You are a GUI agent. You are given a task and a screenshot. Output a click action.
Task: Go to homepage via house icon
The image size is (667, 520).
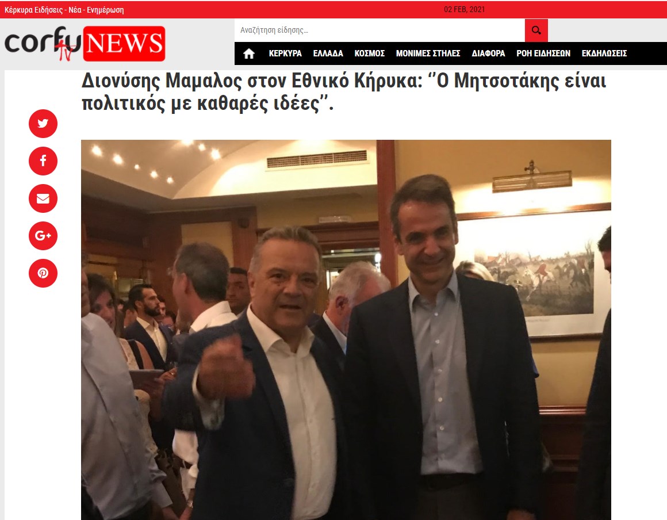[249, 53]
